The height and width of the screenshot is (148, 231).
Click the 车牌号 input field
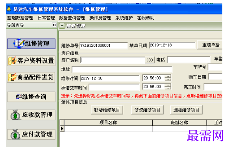point(215,67)
